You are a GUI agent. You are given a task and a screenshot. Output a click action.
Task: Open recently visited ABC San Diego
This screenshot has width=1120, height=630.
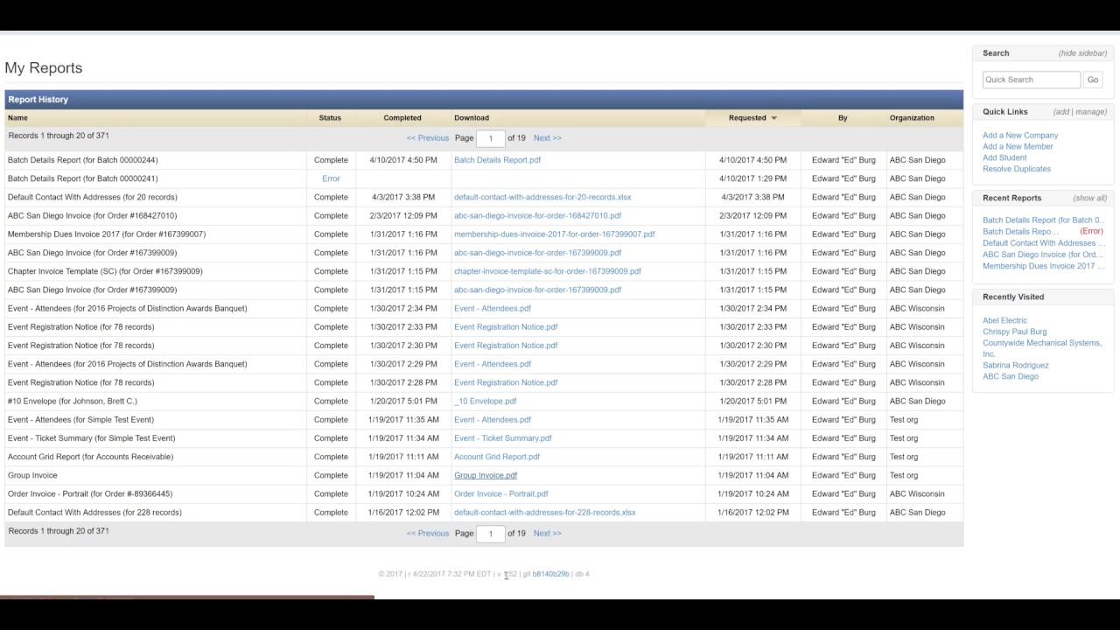pyautogui.click(x=1011, y=377)
